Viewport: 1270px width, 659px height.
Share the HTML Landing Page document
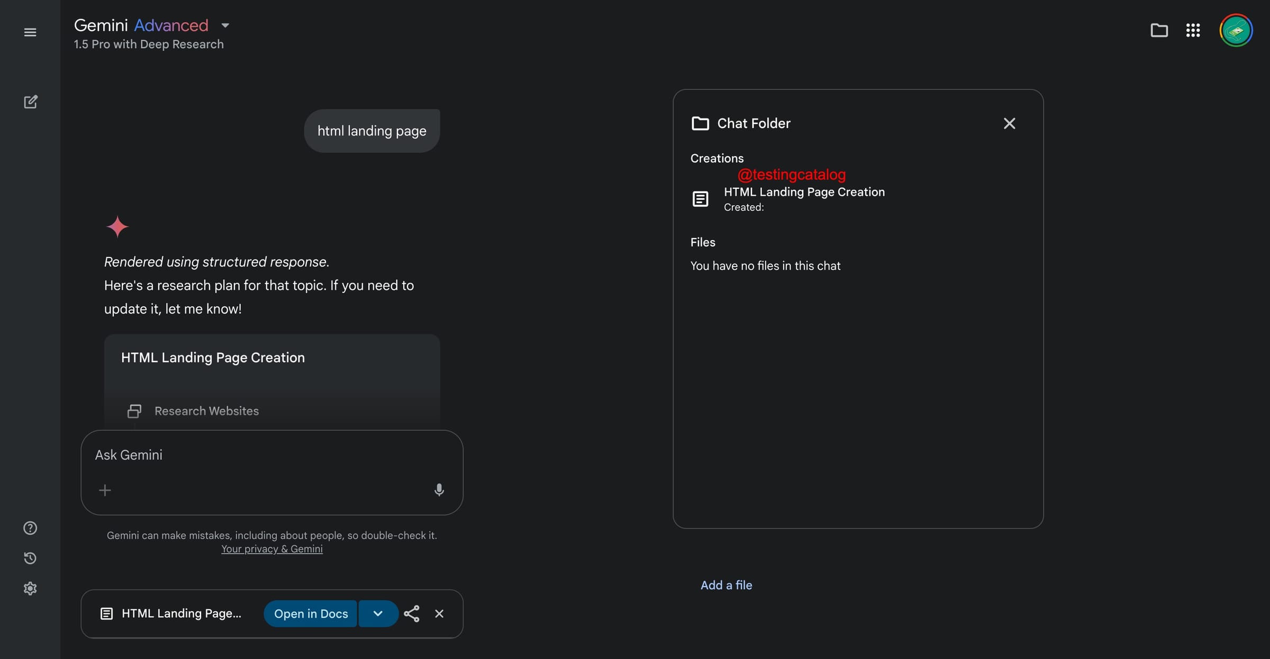[412, 614]
